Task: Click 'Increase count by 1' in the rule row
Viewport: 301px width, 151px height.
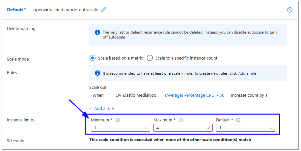Action: click(249, 95)
